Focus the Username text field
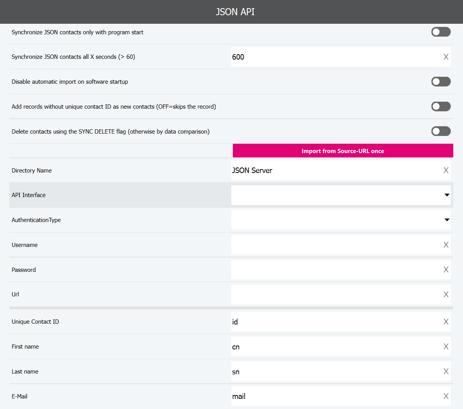Screen dimensions: 463x409 335,245
